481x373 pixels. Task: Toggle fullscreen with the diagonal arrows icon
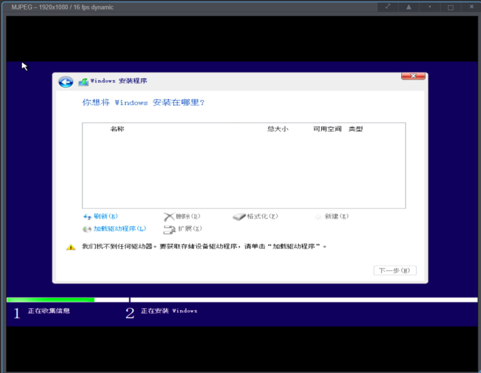coord(388,7)
